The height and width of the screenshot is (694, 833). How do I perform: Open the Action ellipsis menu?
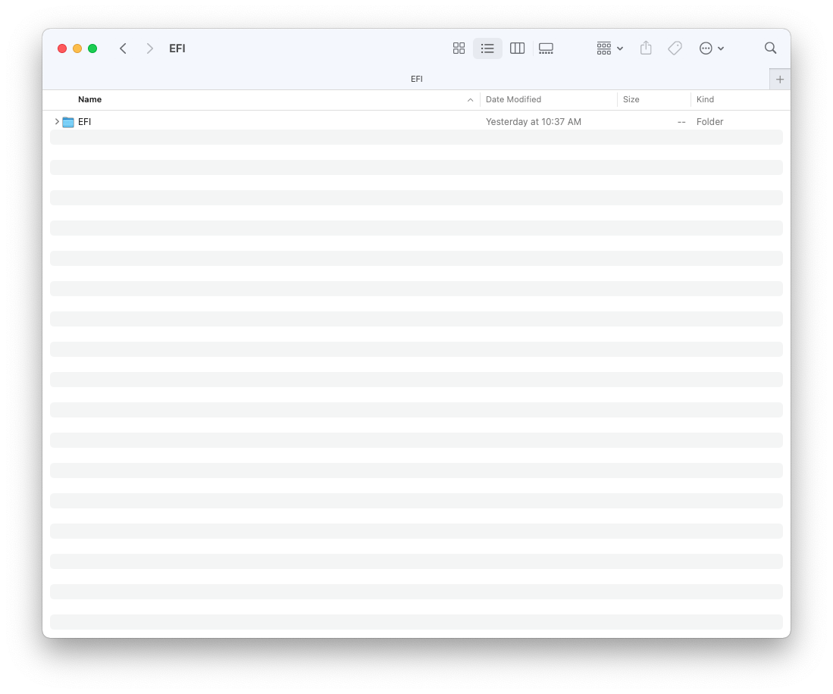(x=711, y=48)
